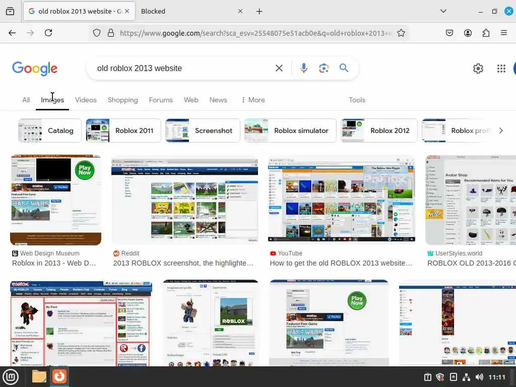Open network connections tray icon
The width and height of the screenshot is (516, 387).
466,377
